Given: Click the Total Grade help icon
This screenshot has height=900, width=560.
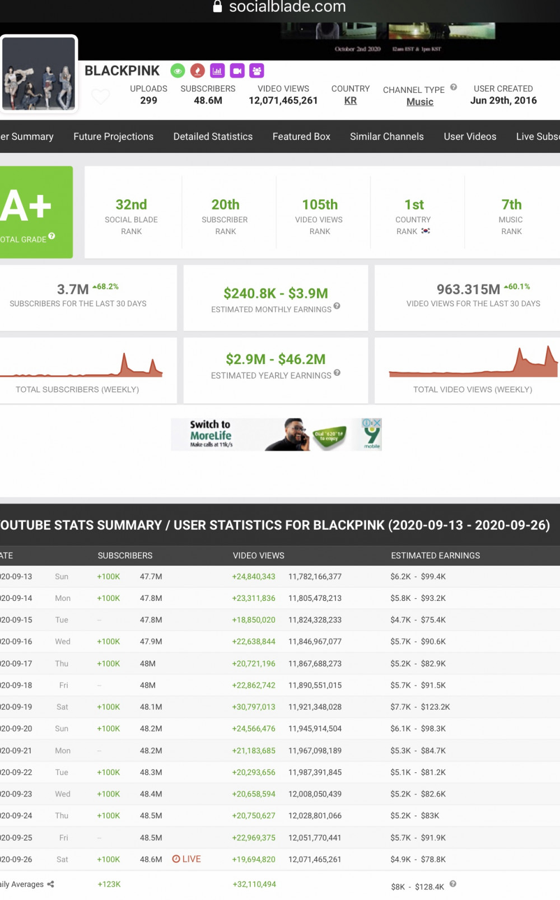Looking at the screenshot, I should coord(52,236).
